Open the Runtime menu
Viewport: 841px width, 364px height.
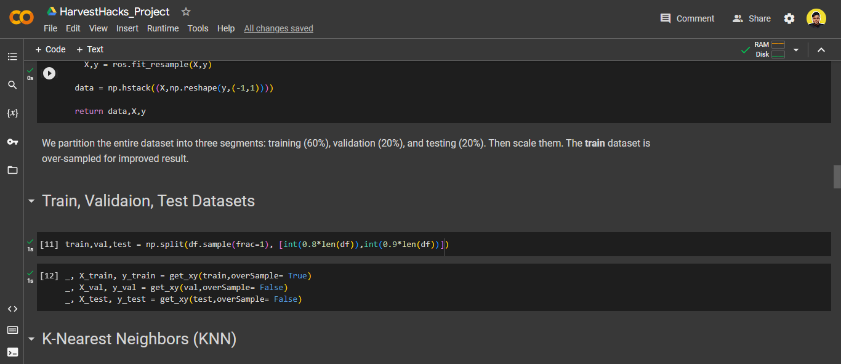click(x=163, y=28)
